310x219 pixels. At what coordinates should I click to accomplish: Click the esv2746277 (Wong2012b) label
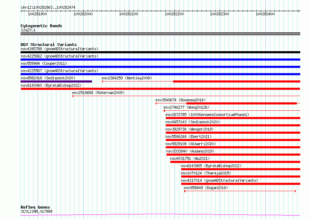tap(186, 107)
